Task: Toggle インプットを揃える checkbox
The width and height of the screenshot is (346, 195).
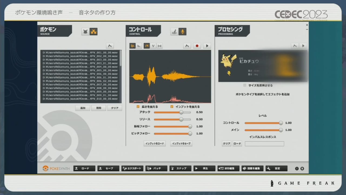Action: (172, 107)
